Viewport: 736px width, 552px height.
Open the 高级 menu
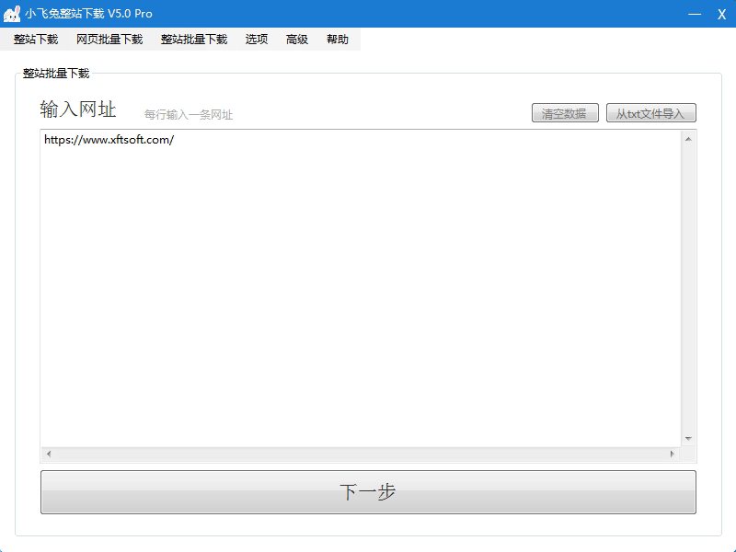pos(297,40)
